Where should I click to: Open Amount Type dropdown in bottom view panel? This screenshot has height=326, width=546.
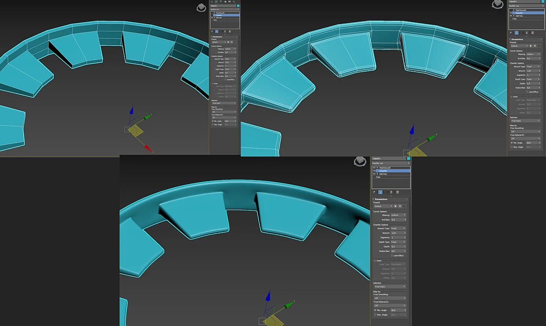pyautogui.click(x=398, y=228)
